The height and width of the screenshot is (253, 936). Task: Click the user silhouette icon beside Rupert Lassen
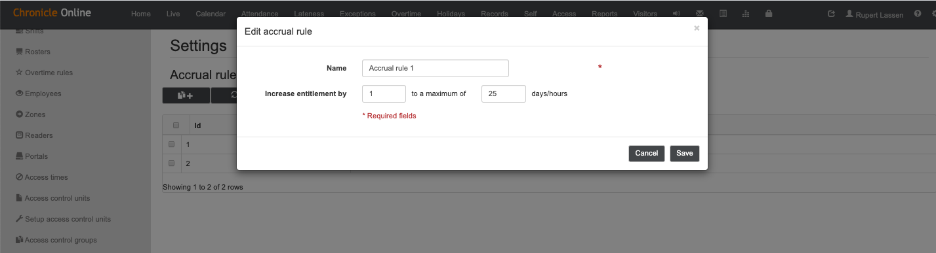(x=849, y=14)
